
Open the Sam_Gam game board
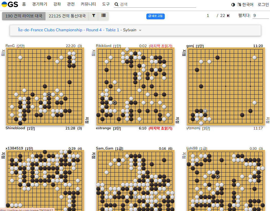click(x=135, y=180)
